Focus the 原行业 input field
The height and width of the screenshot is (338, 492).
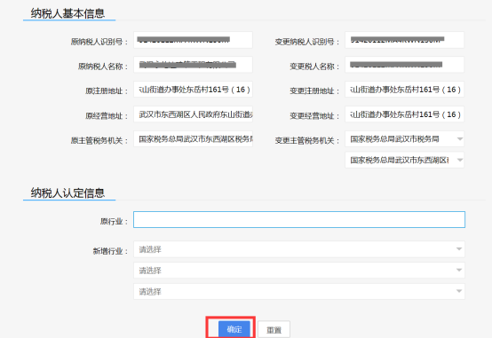(299, 219)
